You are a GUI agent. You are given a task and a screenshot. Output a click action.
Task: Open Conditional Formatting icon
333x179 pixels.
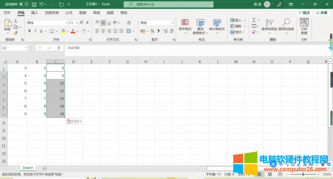click(x=185, y=23)
